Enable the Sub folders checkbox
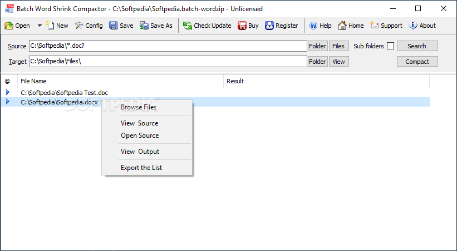 (391, 46)
